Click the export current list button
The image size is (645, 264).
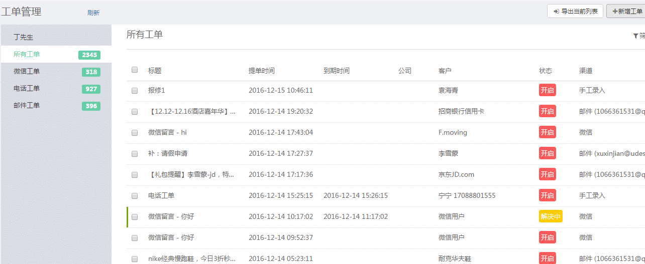pyautogui.click(x=575, y=11)
